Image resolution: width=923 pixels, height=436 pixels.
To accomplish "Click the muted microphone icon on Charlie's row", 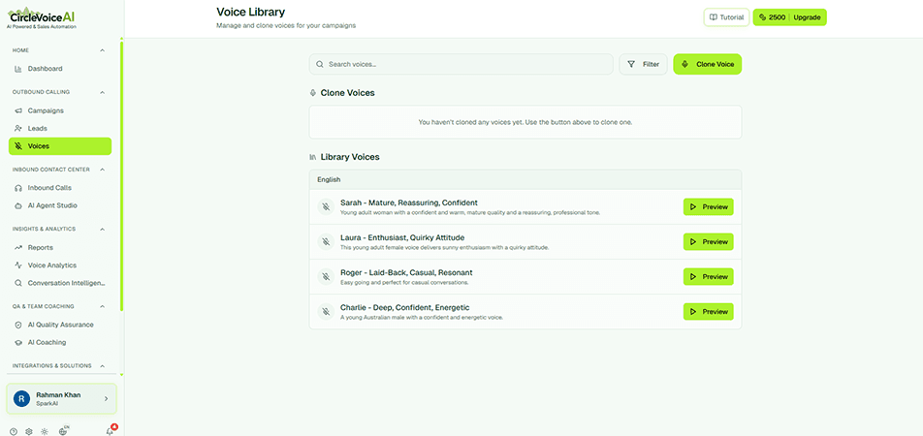I will tap(326, 311).
